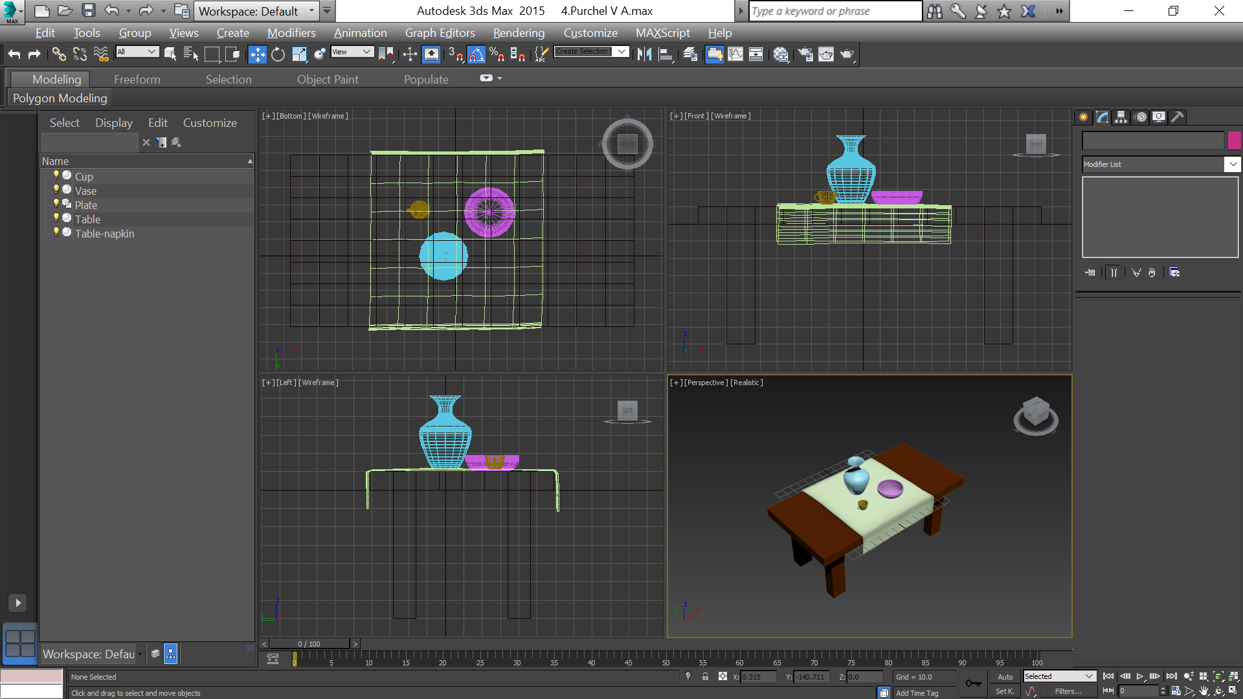Open the Polygon Modeling panel button
The height and width of the screenshot is (699, 1243).
coord(60,98)
